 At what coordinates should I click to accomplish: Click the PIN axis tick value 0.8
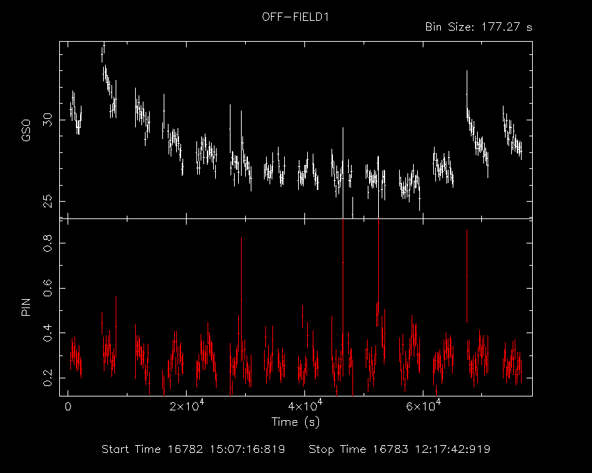(x=47, y=243)
